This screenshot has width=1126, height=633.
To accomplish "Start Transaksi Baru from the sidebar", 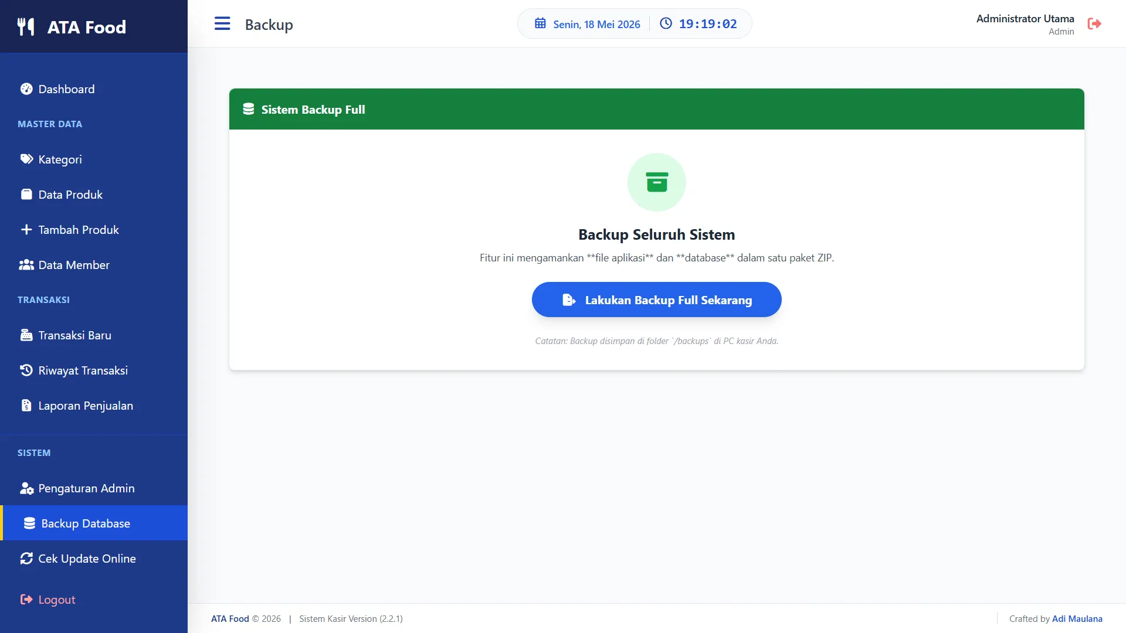I will [94, 335].
